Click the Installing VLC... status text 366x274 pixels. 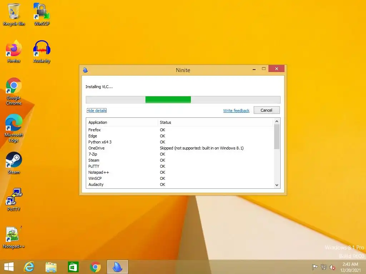tap(99, 87)
